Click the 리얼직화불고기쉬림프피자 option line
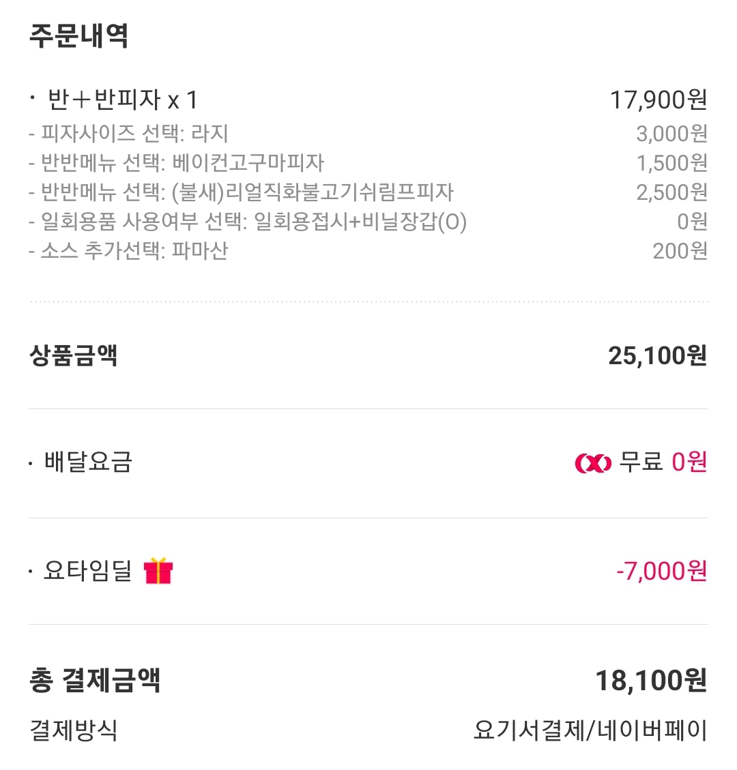This screenshot has width=737, height=770. point(242,192)
